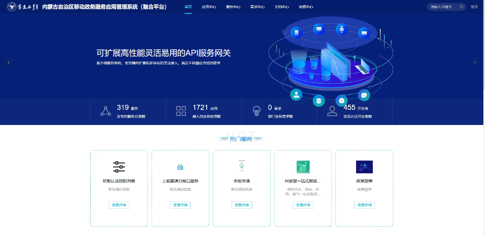Focus the 请输入关键字 search field
Screen dimensions: 485x235
[443, 7]
